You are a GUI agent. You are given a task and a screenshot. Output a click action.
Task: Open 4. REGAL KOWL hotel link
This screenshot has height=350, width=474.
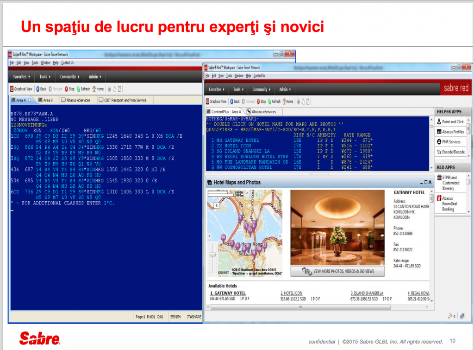coord(418,293)
